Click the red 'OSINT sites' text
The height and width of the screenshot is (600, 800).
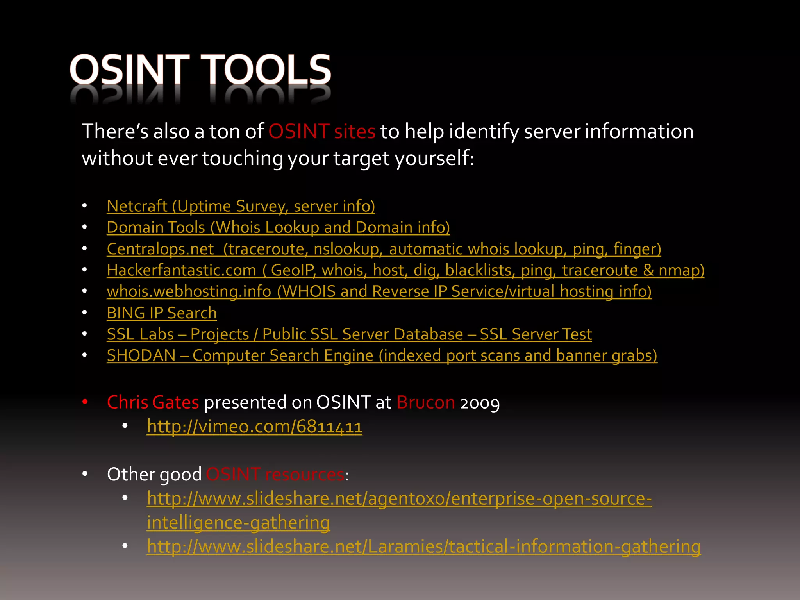click(x=322, y=131)
